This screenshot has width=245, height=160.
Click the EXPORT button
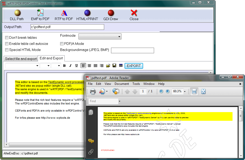[x=134, y=66]
